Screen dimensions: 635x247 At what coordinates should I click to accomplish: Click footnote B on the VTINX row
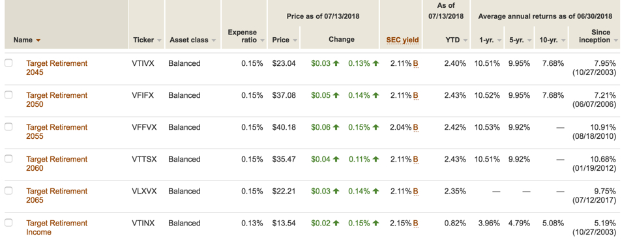point(415,223)
